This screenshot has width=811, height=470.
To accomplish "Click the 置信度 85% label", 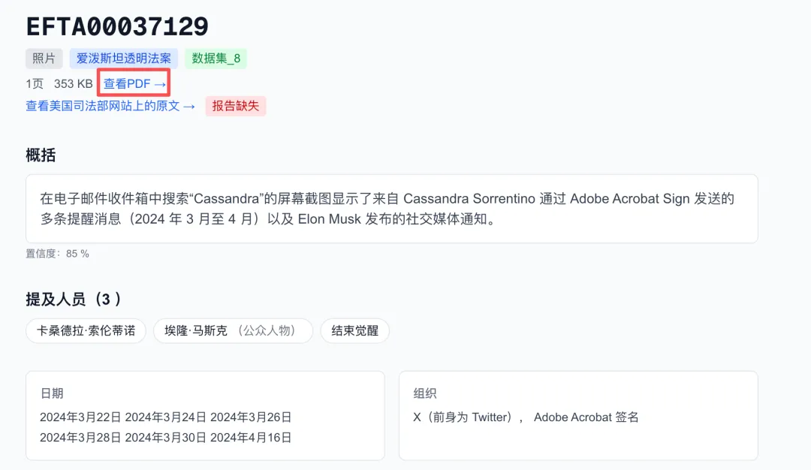I will [x=57, y=254].
